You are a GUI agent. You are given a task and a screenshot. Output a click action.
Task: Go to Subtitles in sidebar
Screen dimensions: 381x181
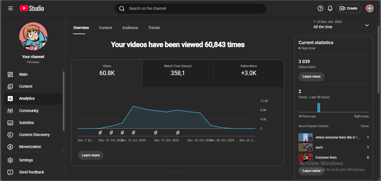pos(26,123)
